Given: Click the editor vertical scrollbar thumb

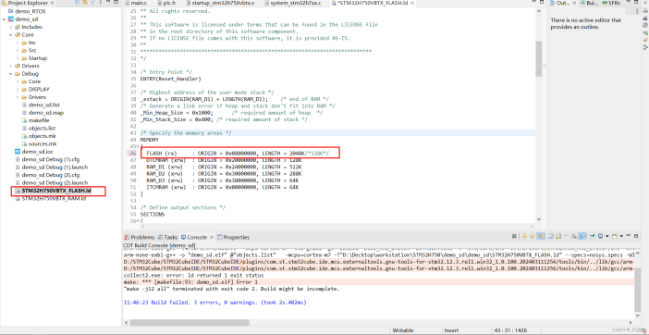Looking at the screenshot, I should click(538, 58).
